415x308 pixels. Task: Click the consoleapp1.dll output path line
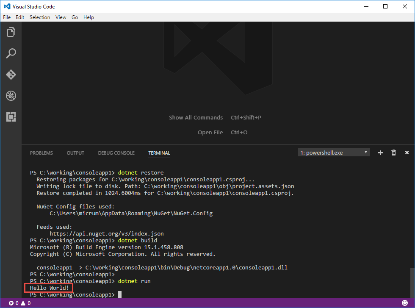pos(162,267)
